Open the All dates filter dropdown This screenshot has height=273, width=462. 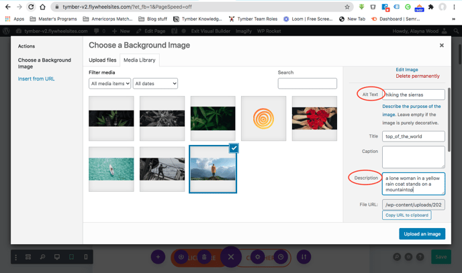[155, 84]
